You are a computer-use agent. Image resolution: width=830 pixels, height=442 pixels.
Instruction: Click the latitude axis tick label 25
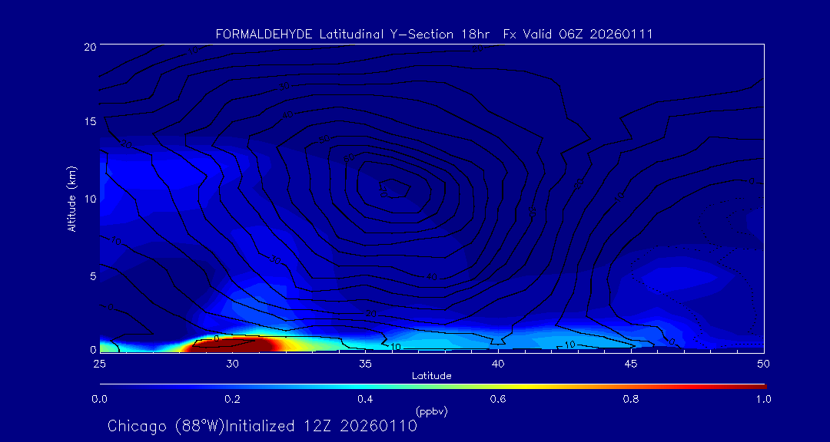[99, 363]
